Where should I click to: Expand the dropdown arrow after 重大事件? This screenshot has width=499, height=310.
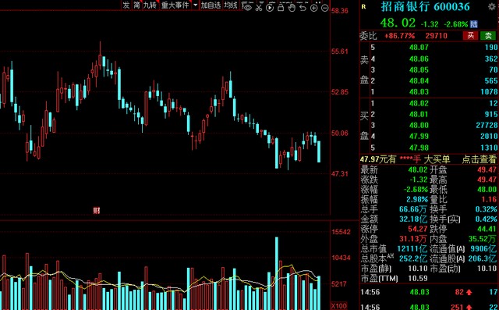(196, 5)
